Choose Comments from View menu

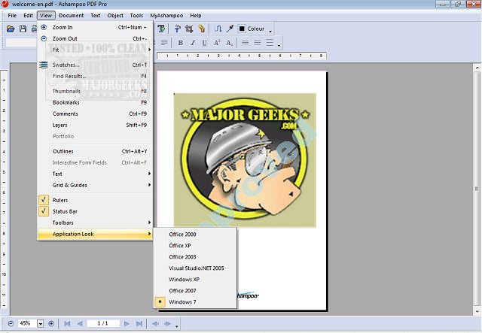[x=96, y=114]
